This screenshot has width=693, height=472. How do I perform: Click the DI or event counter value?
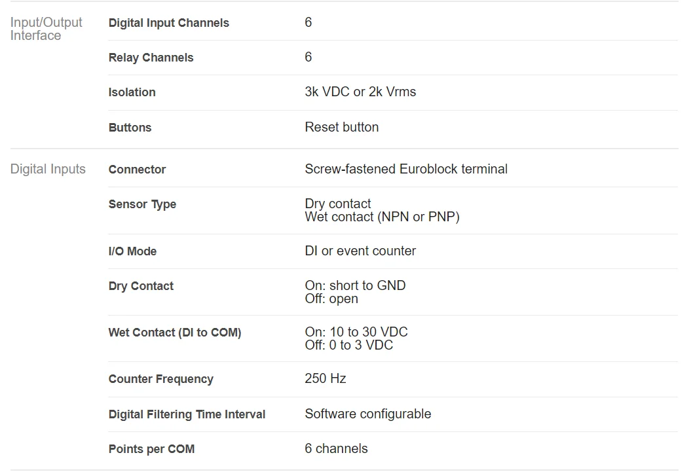coord(360,251)
